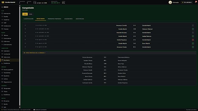Select the LIGA competition toggle
Viewport: 198px width, 111px height.
(x=25, y=14)
